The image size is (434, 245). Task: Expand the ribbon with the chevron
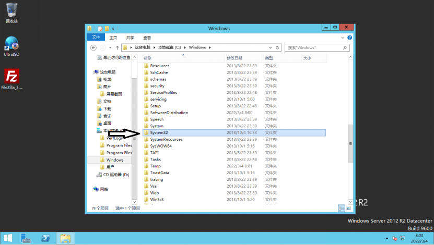point(343,38)
